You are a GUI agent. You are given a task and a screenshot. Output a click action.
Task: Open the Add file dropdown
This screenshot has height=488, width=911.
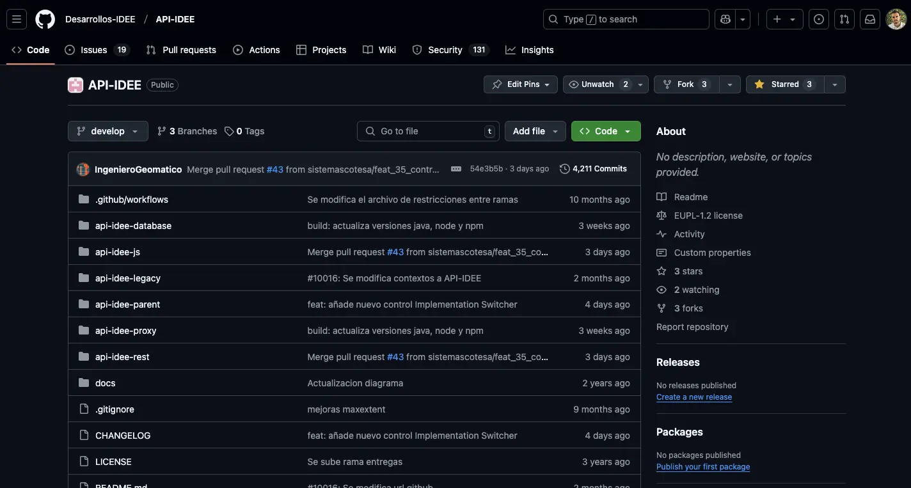(x=535, y=131)
